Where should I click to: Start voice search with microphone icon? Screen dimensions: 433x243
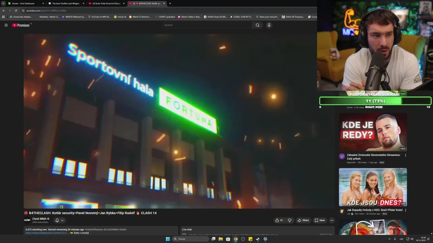click(269, 25)
